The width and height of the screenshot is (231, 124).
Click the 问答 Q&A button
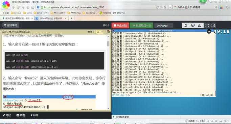(34, 115)
